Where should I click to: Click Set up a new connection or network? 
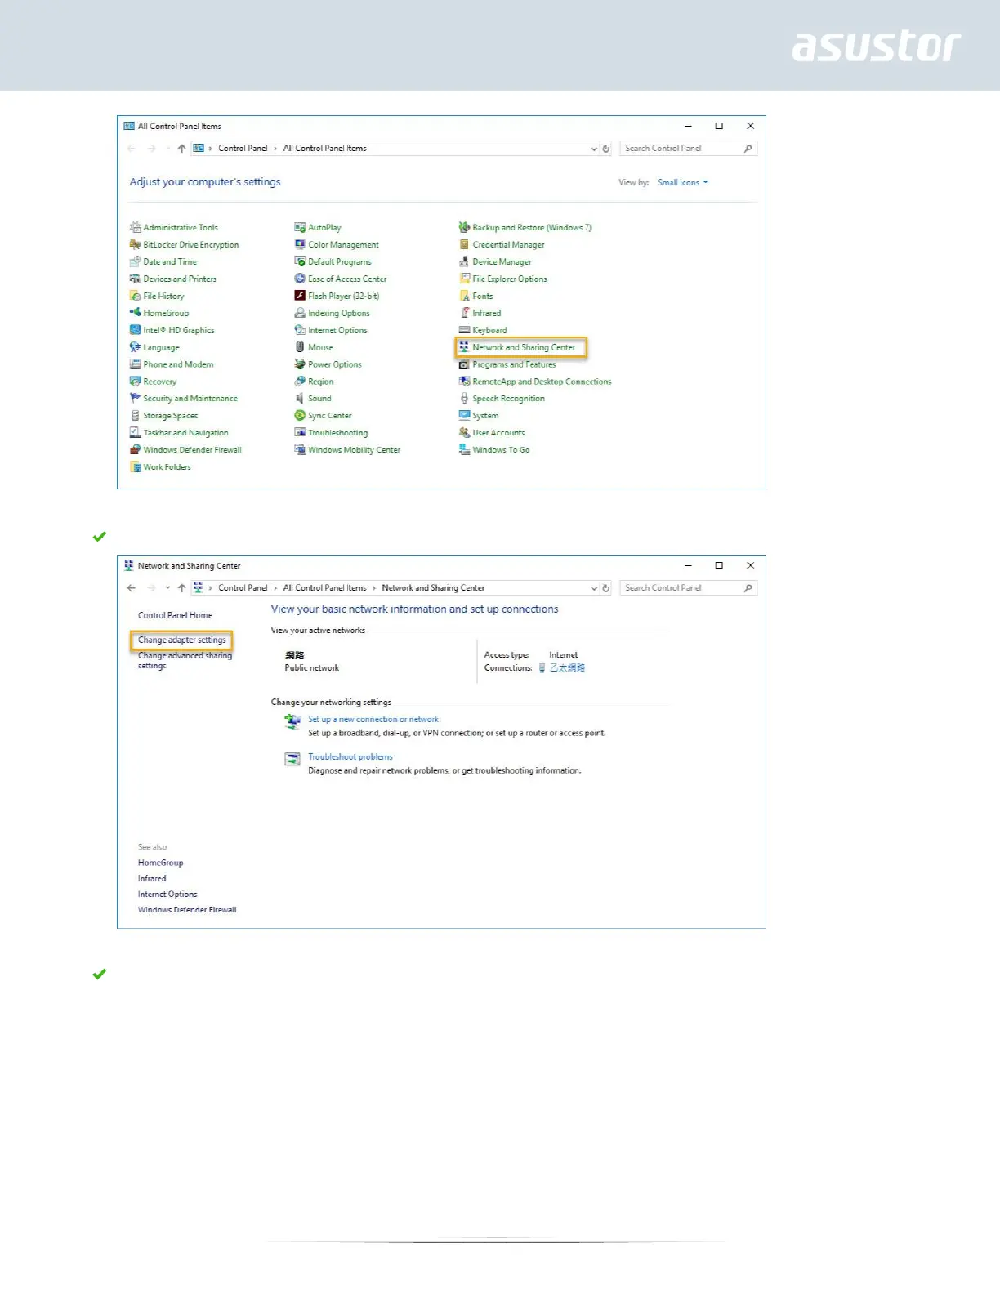pos(373,720)
